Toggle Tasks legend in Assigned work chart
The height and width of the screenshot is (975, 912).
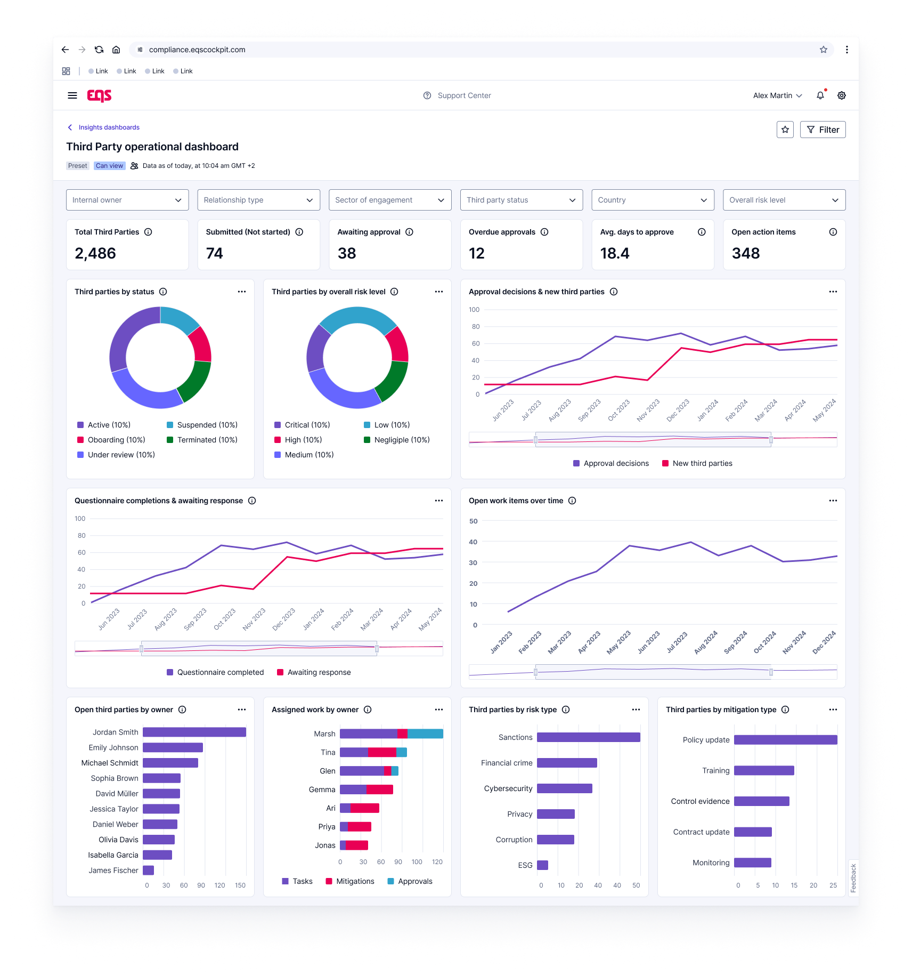tap(297, 881)
